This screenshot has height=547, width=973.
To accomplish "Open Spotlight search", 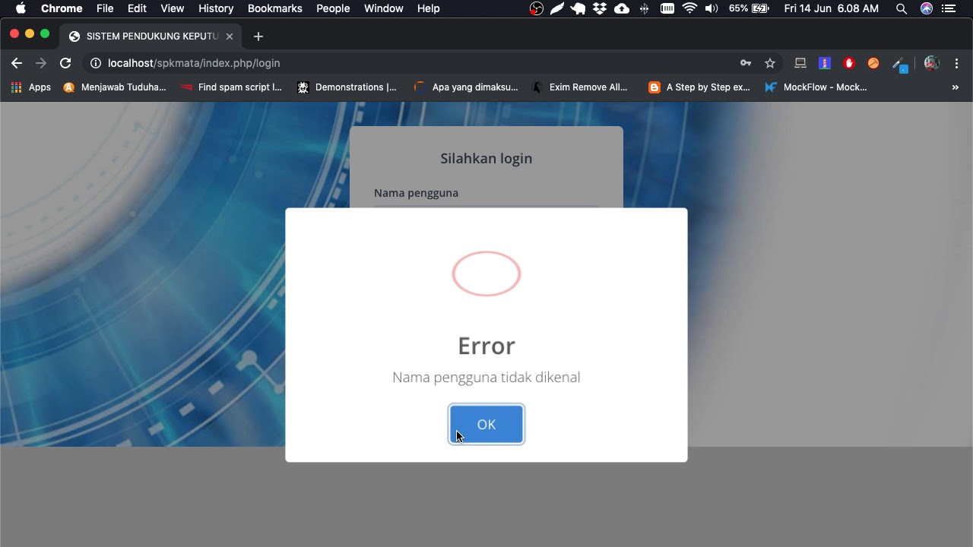I will pyautogui.click(x=902, y=8).
